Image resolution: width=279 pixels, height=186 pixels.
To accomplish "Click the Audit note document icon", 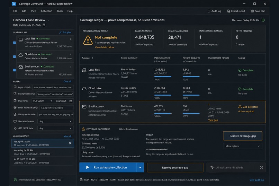I will [81, 180].
